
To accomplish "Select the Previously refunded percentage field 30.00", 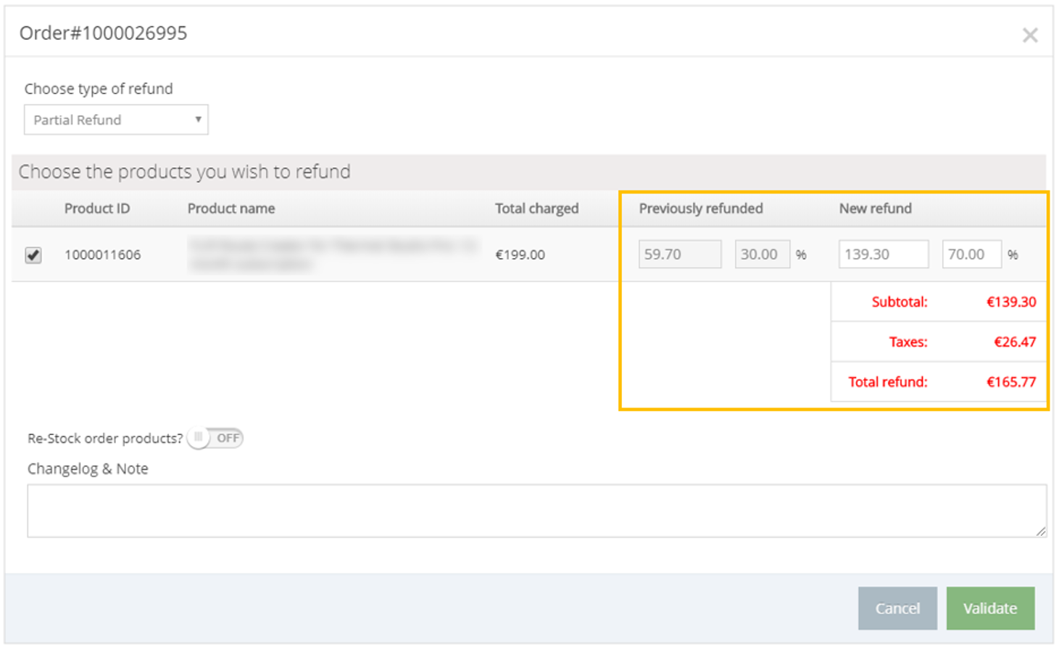I will 762,255.
